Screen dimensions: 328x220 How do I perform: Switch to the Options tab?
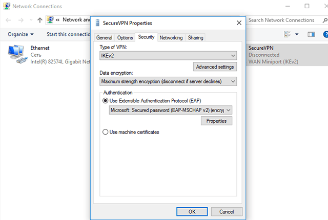click(125, 38)
